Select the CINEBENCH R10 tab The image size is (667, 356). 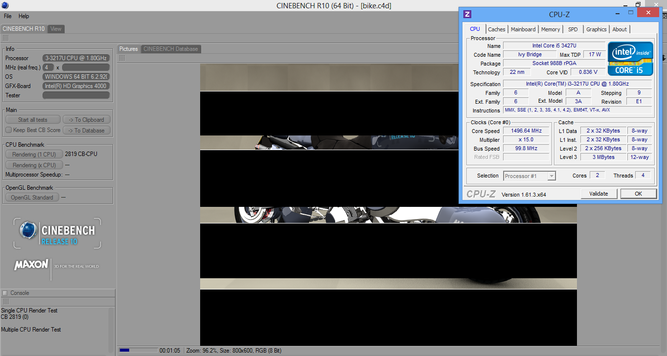pos(23,29)
